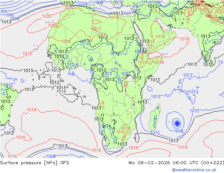
Task: Open the ©weatheronline.co.uk credit link
Action: 194,170
